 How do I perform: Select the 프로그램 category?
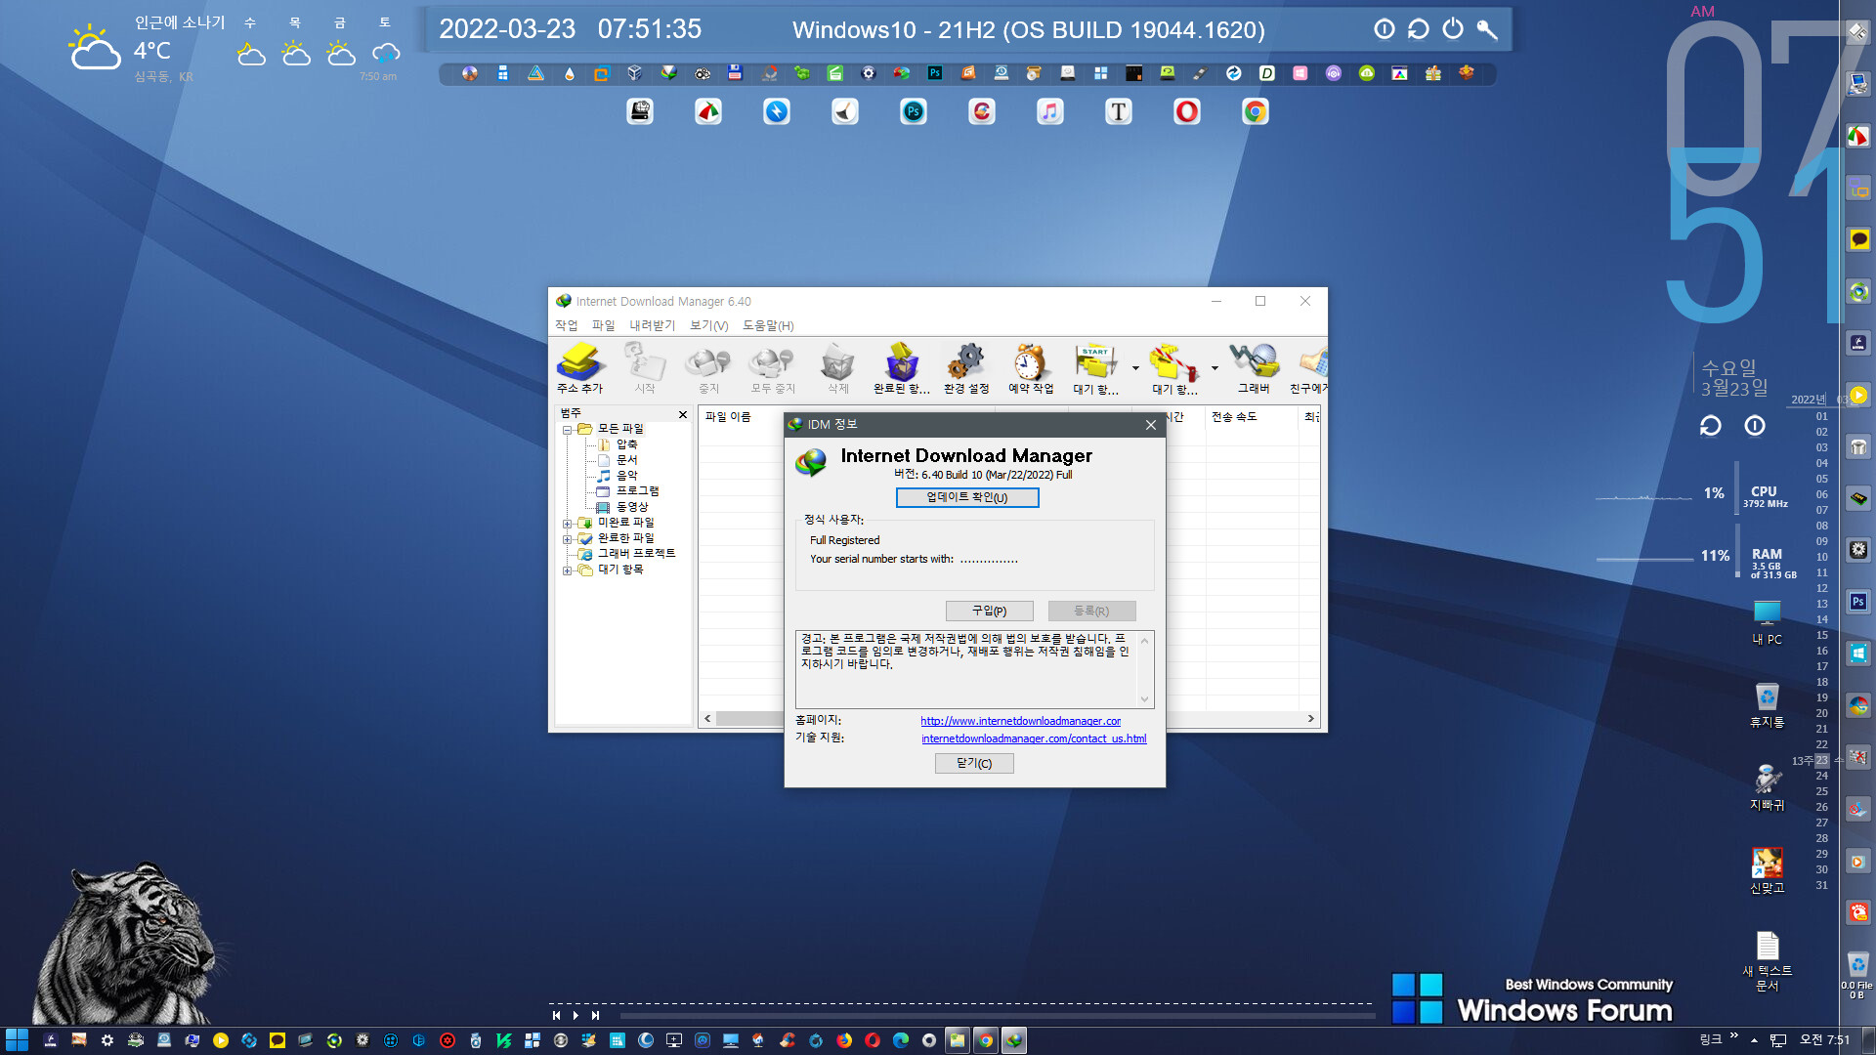(x=637, y=491)
